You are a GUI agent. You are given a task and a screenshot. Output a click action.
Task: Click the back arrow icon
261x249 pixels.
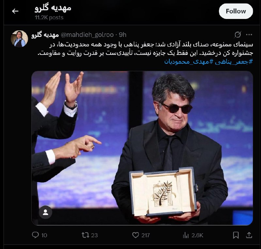[x=15, y=11]
